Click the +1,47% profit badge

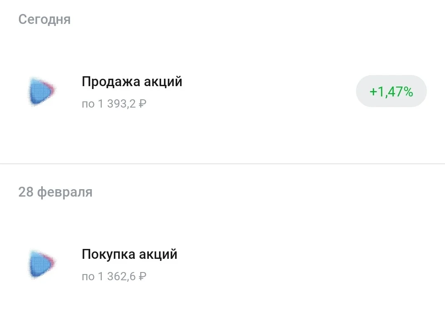391,91
